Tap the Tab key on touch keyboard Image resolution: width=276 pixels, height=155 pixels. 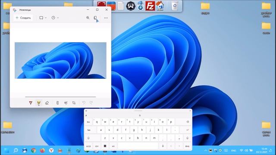(91, 130)
